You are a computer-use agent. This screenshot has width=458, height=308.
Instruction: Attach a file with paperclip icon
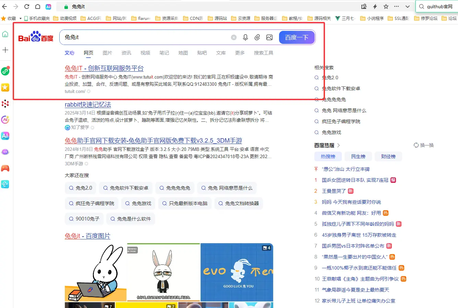tap(257, 37)
